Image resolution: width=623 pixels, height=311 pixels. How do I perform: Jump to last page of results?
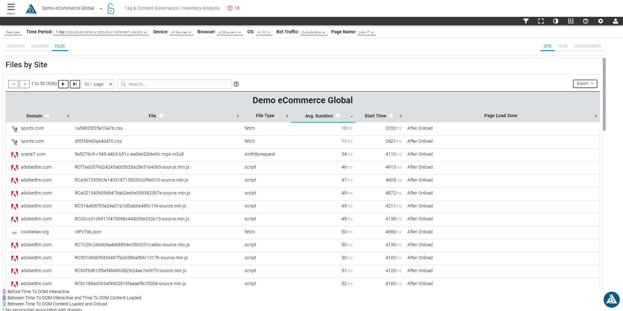tap(75, 84)
